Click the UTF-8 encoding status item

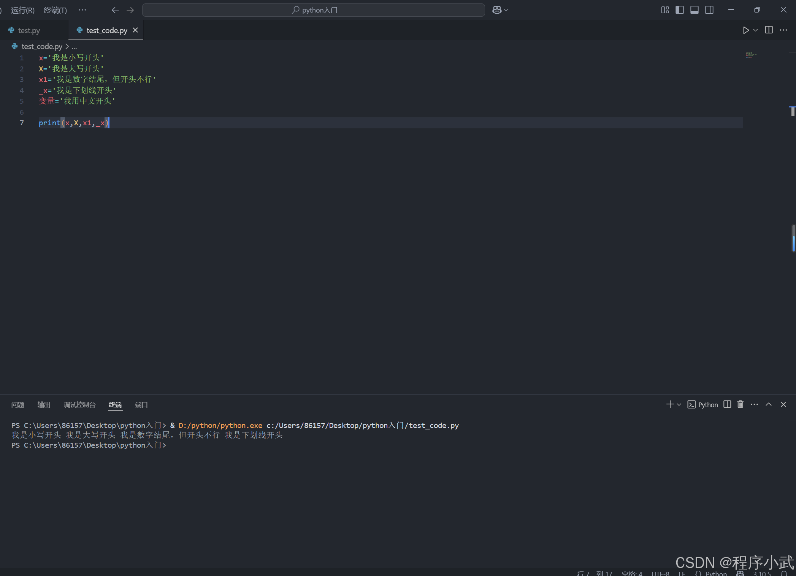660,573
